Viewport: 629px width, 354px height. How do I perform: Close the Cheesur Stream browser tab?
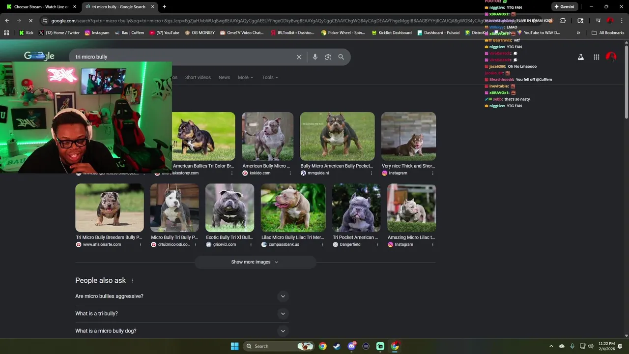(x=75, y=7)
